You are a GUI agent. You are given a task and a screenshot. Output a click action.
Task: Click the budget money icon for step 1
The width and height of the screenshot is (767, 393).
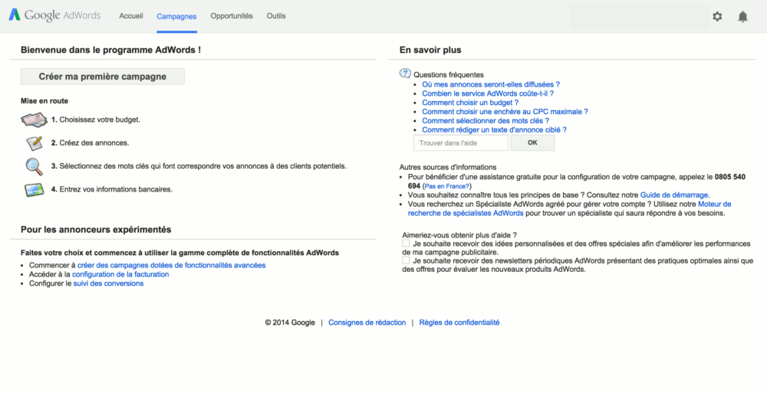click(35, 120)
